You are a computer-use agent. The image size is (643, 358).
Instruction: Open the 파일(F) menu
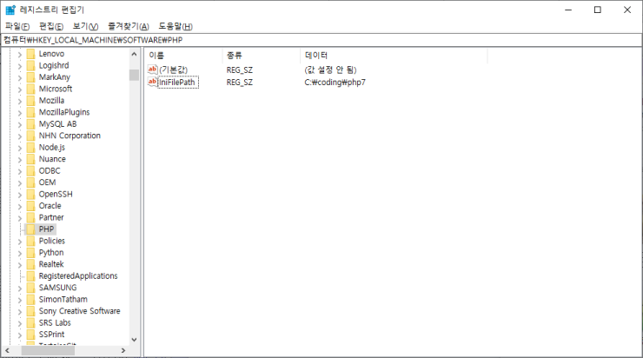point(17,26)
